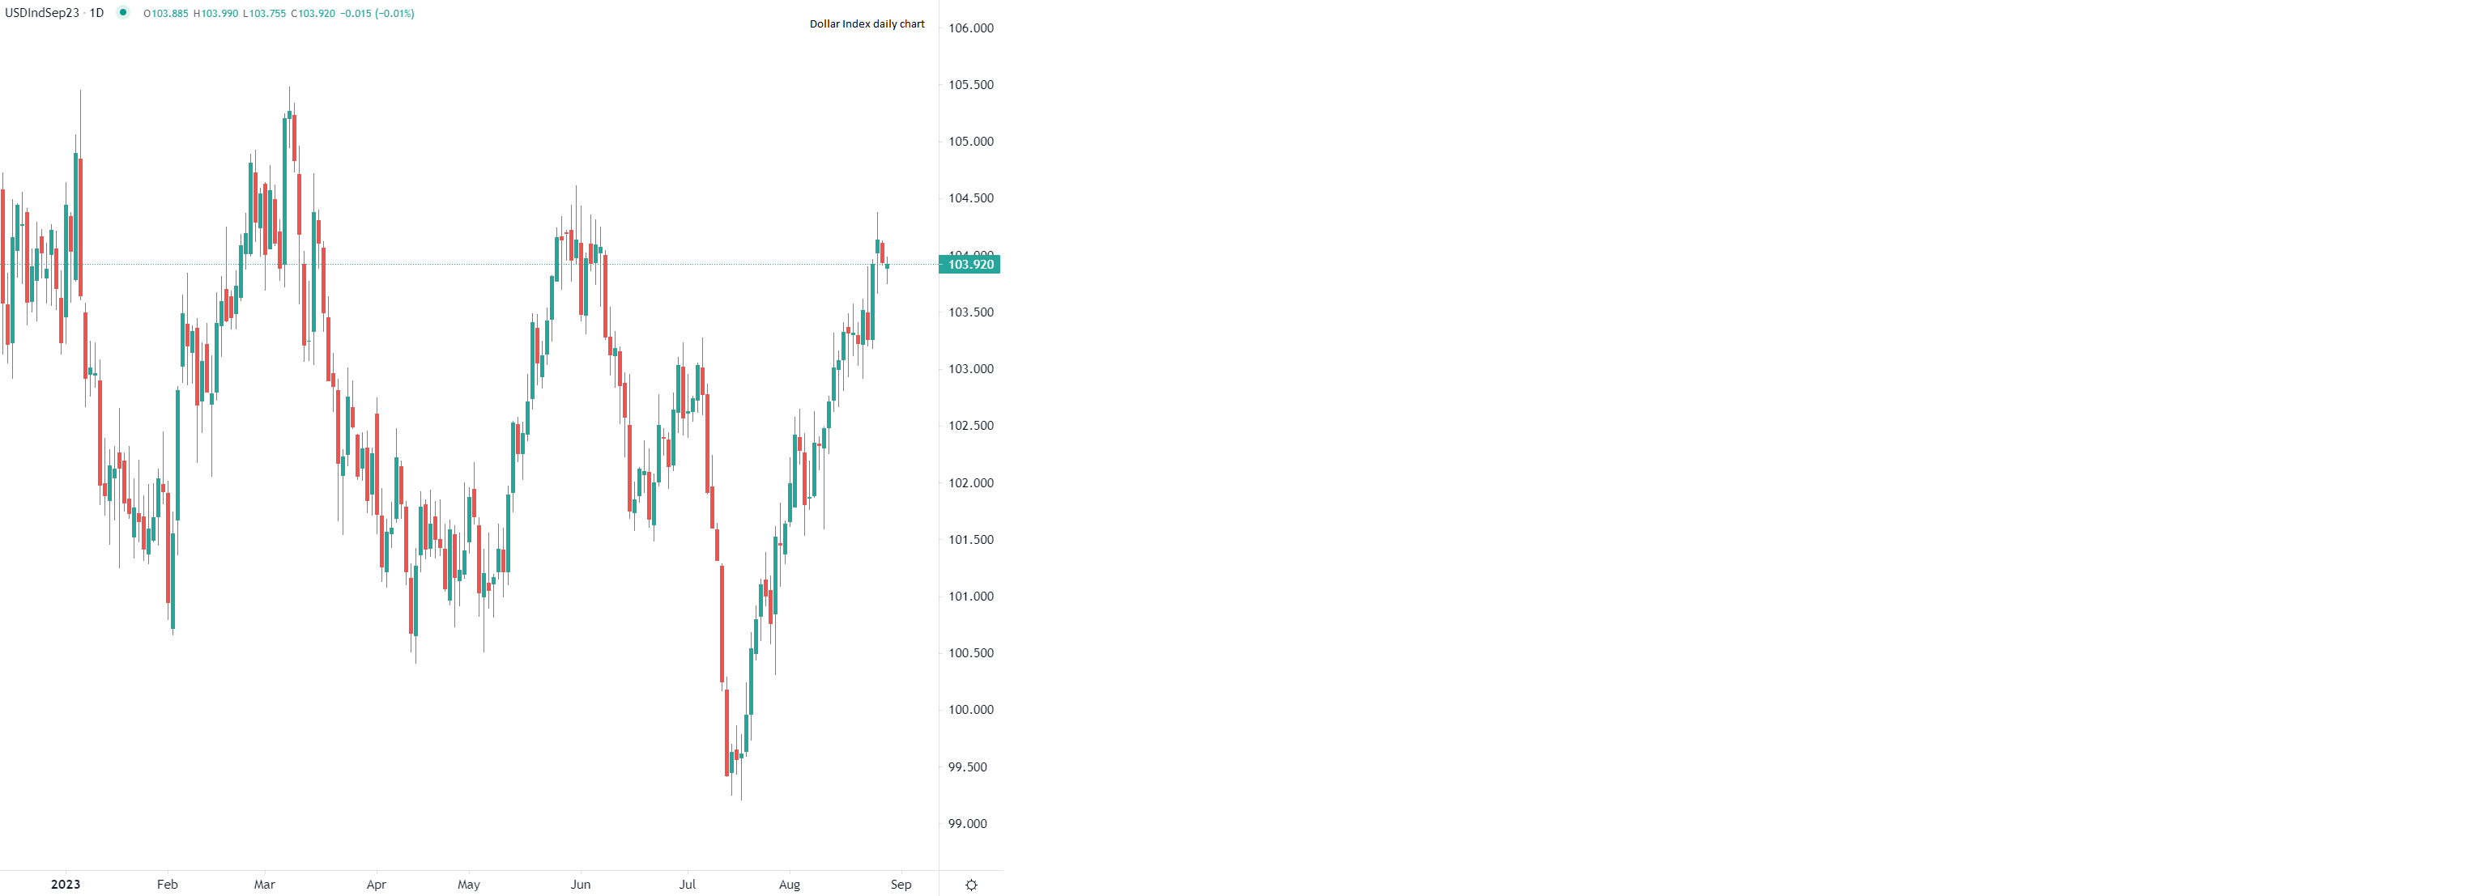Viewport: 2488px width, 896px height.
Task: Click the Aug label on time axis
Action: tap(789, 885)
